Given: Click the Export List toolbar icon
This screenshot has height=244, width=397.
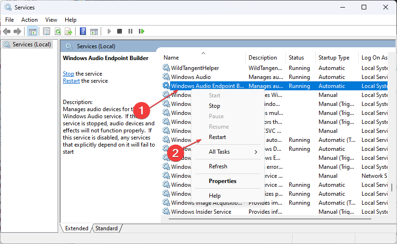Looking at the screenshot, I should 69,31.
